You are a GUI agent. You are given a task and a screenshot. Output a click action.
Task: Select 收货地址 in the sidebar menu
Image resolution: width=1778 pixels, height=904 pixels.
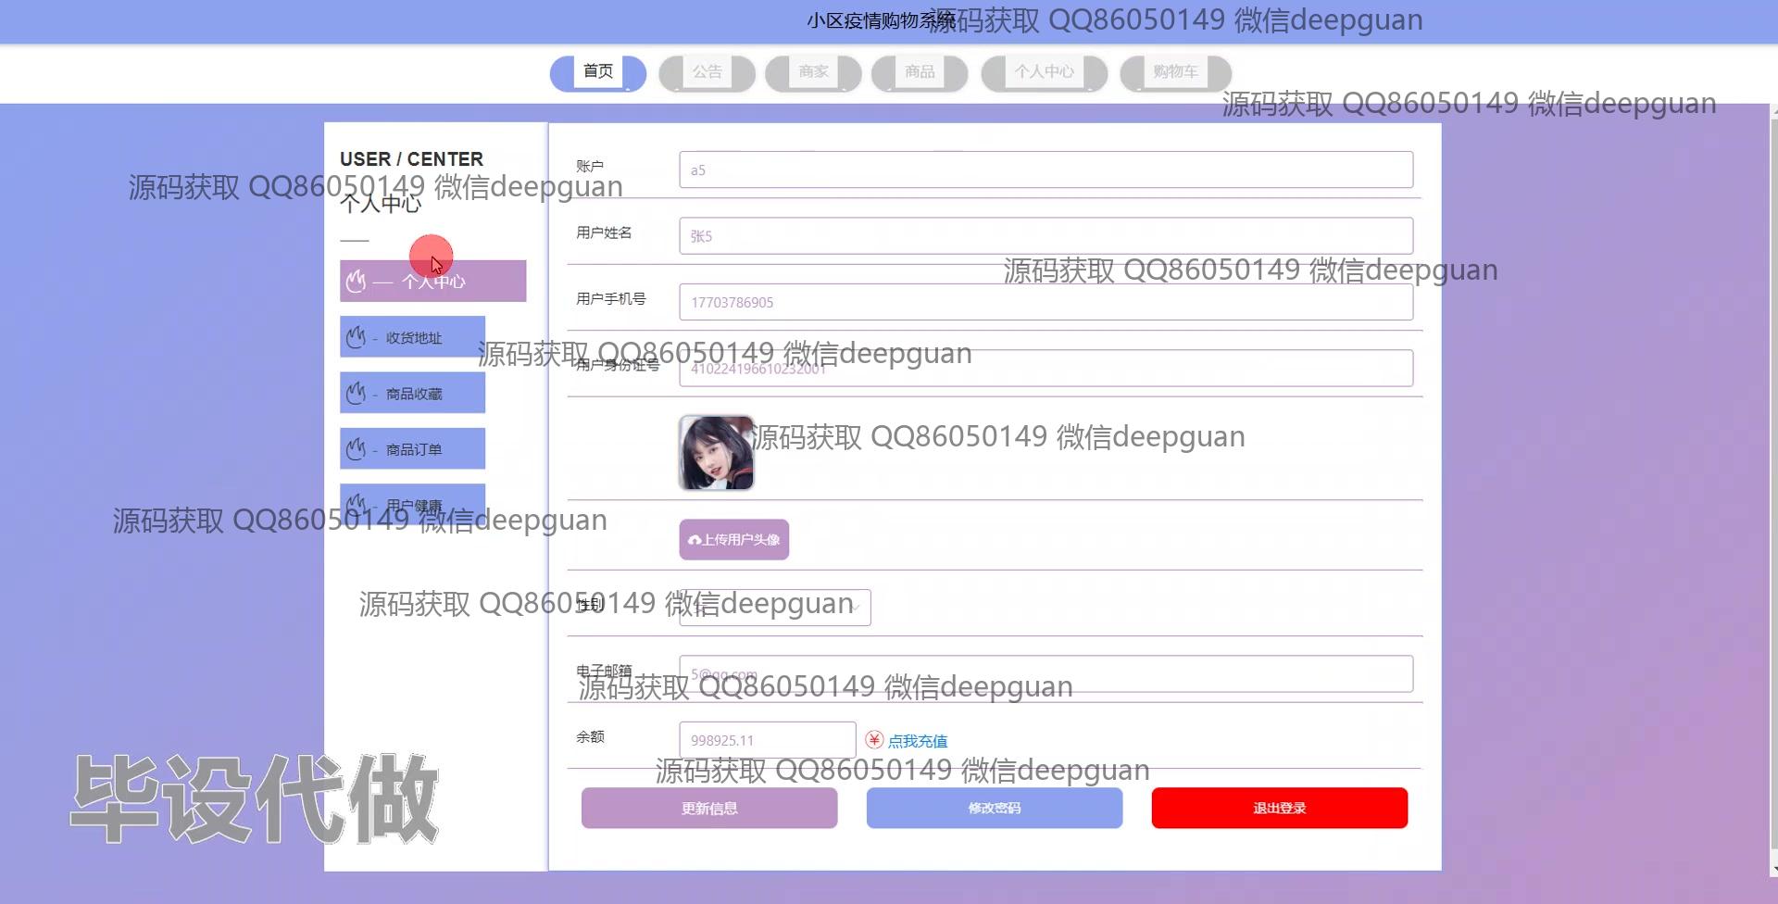point(412,337)
